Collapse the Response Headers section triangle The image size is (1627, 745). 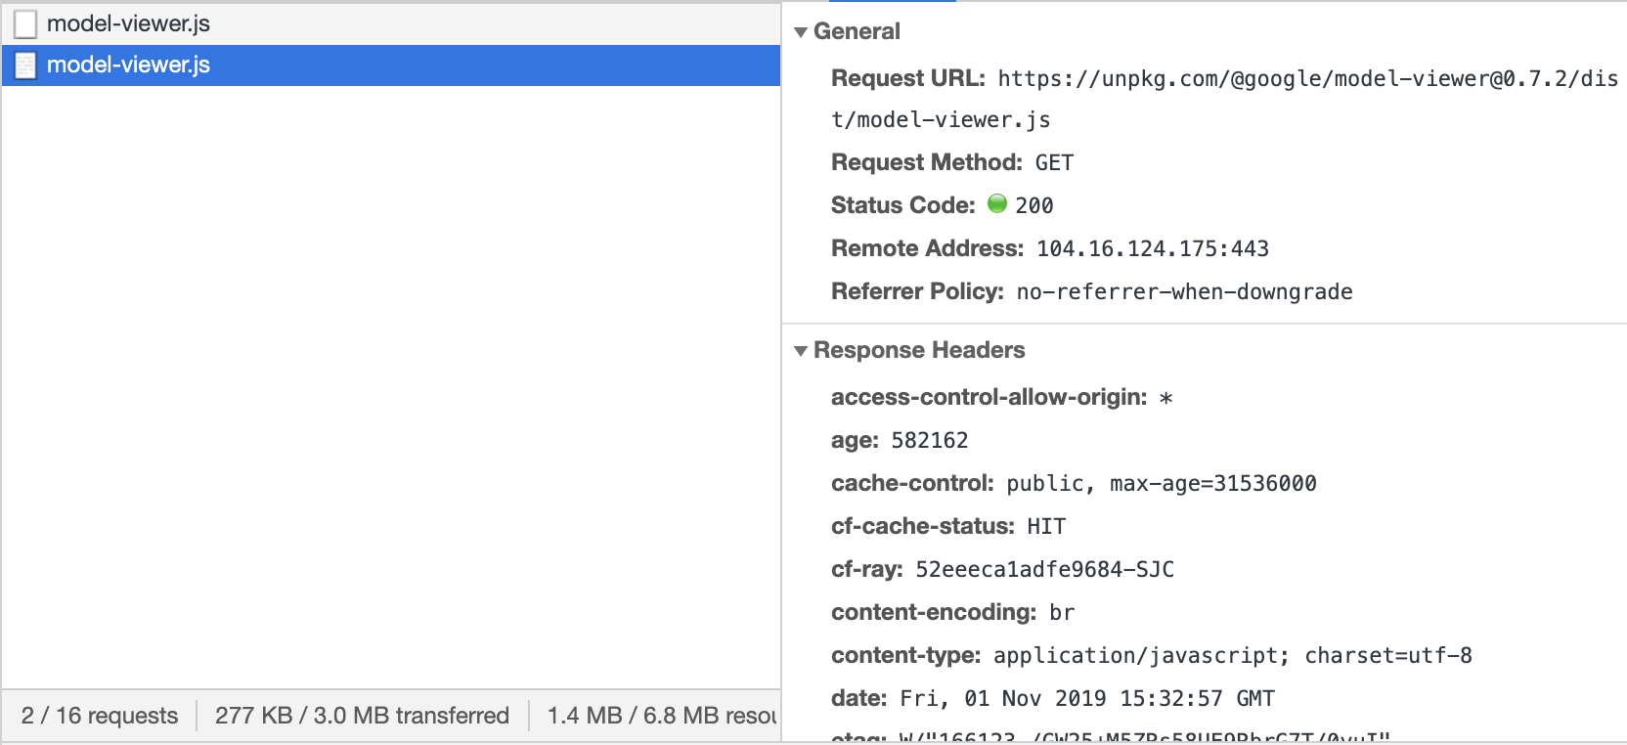click(x=801, y=351)
